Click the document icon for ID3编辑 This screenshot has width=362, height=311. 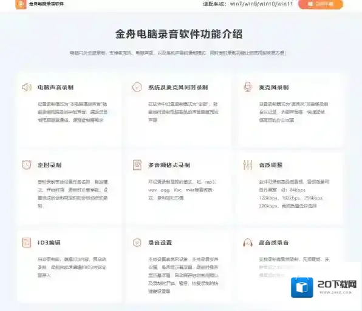tap(27, 242)
